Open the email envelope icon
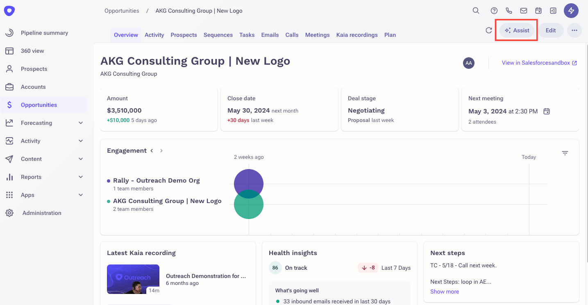 [x=524, y=11]
